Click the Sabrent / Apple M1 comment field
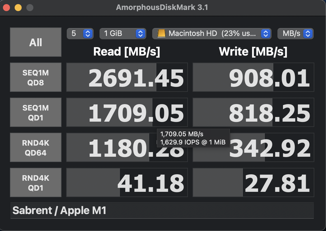This screenshot has width=326, height=231. 162,210
